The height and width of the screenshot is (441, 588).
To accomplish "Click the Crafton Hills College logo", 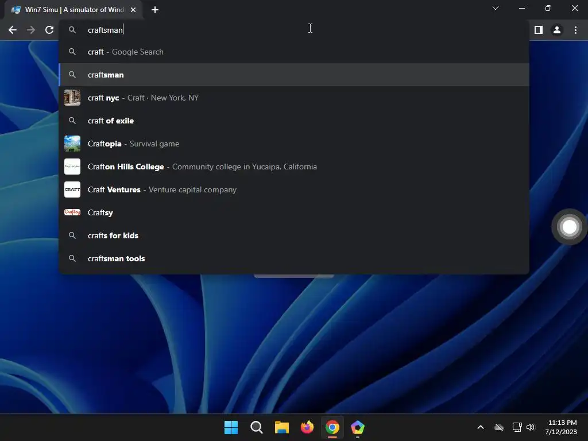I will point(72,167).
